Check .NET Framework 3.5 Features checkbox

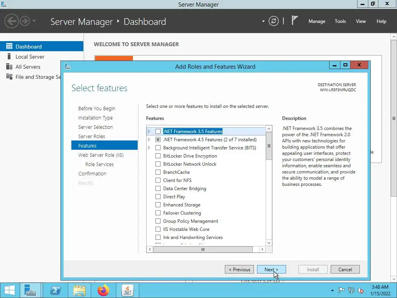tap(158, 131)
